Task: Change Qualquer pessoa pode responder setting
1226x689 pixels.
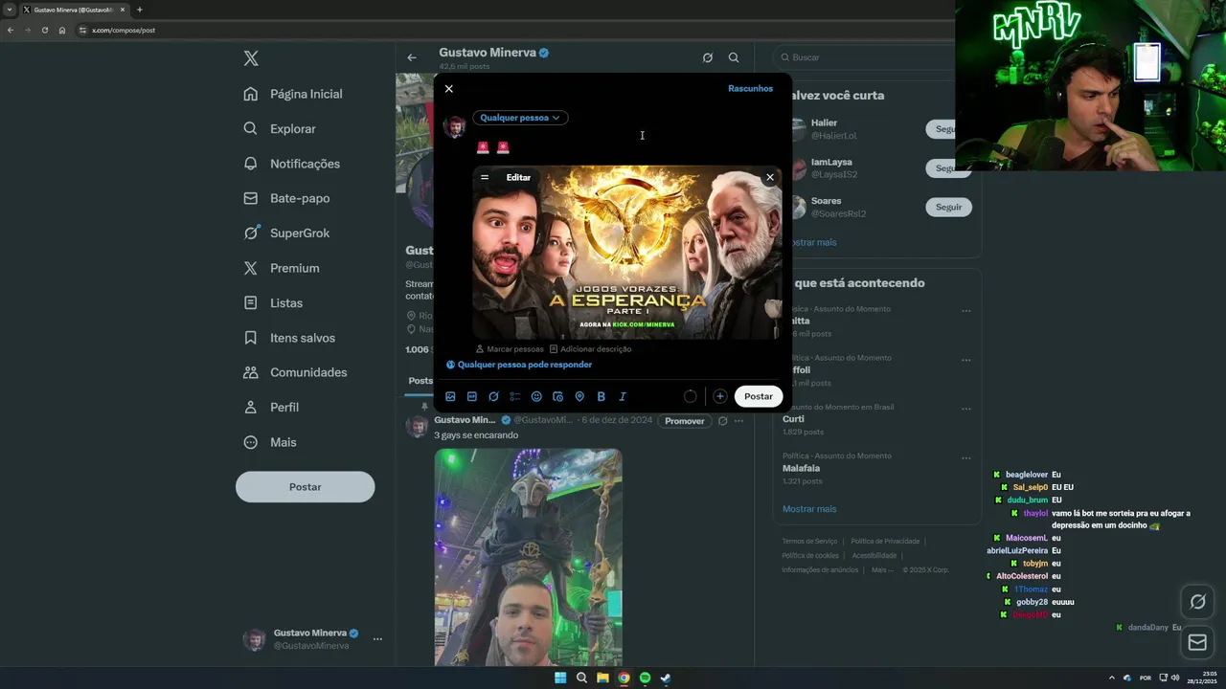Action: (518, 365)
